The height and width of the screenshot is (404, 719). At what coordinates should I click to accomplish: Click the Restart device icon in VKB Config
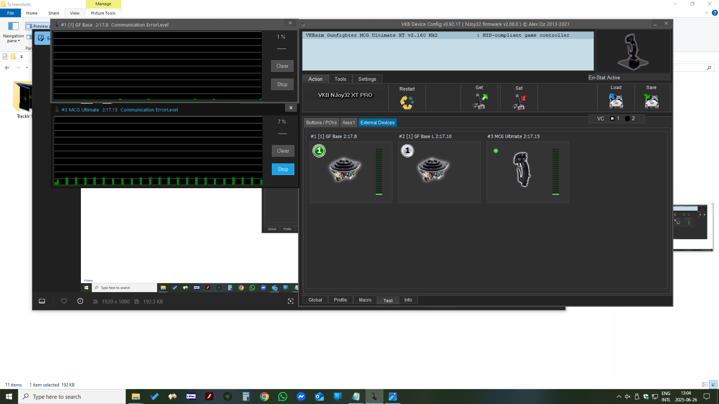click(407, 102)
